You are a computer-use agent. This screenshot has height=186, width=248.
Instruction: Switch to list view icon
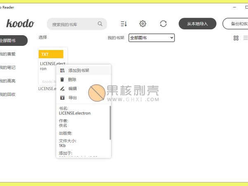246,38
